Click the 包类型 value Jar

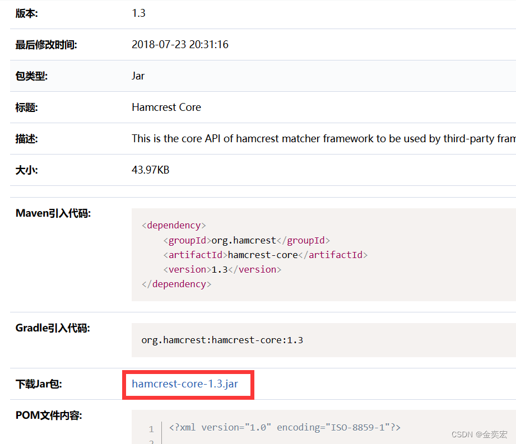point(137,76)
